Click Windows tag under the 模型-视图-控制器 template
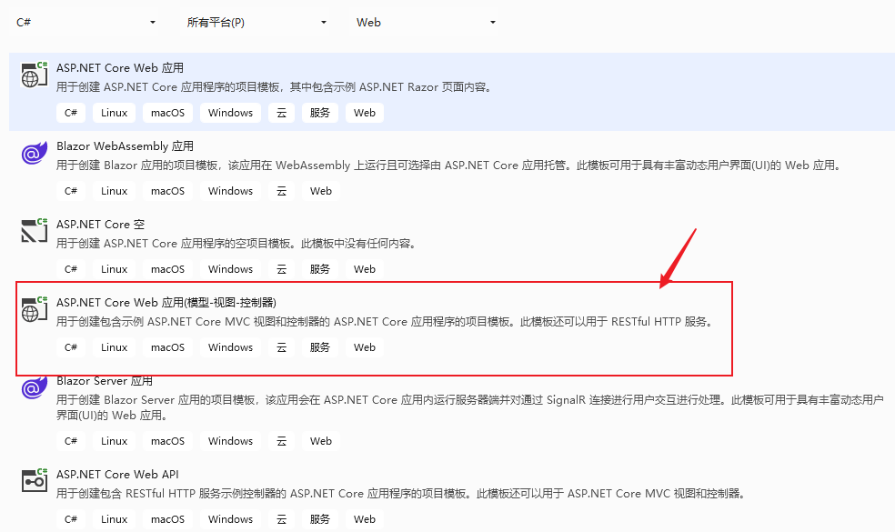The image size is (895, 532). (231, 347)
